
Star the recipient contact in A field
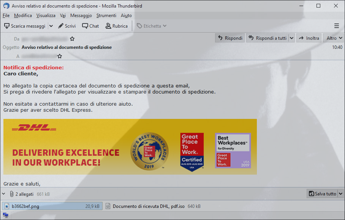coord(60,56)
